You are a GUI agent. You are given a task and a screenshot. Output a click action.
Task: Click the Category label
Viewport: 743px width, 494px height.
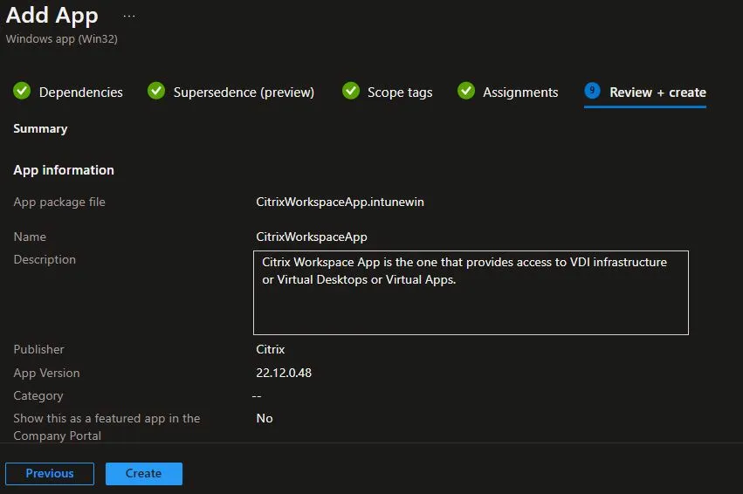point(38,395)
